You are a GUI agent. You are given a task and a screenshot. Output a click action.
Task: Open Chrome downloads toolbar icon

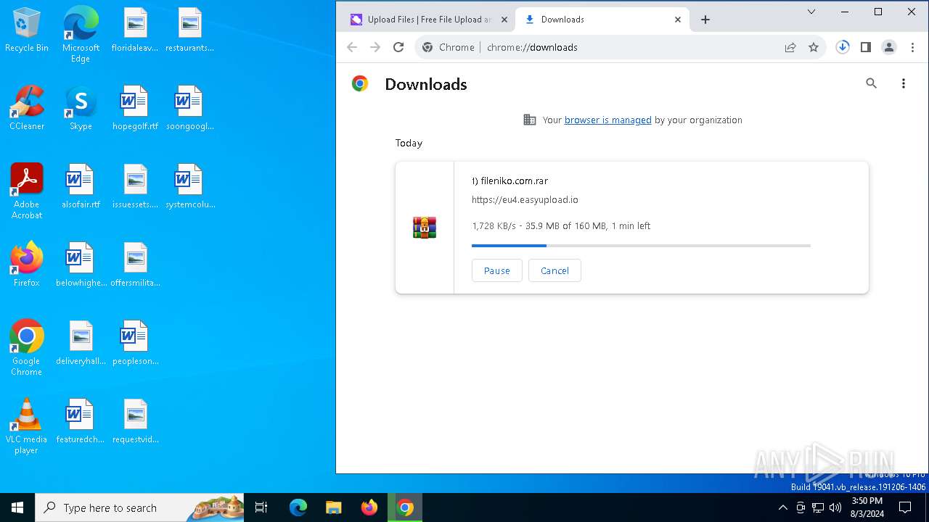pos(843,47)
